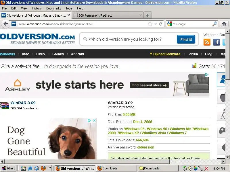The height and width of the screenshot is (172, 230).
Task: Click the search magnifier in Google box
Action: coord(215,24)
